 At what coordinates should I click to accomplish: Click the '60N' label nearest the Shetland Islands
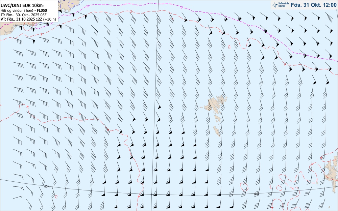(x=256, y=194)
